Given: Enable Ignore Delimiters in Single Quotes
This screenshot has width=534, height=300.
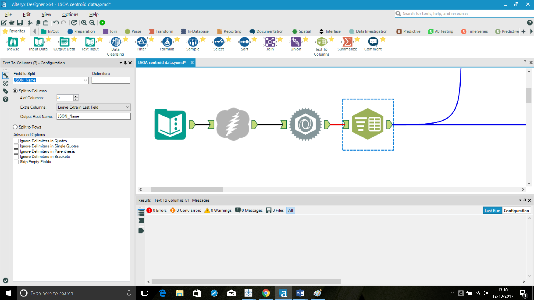Looking at the screenshot, I should click(16, 146).
